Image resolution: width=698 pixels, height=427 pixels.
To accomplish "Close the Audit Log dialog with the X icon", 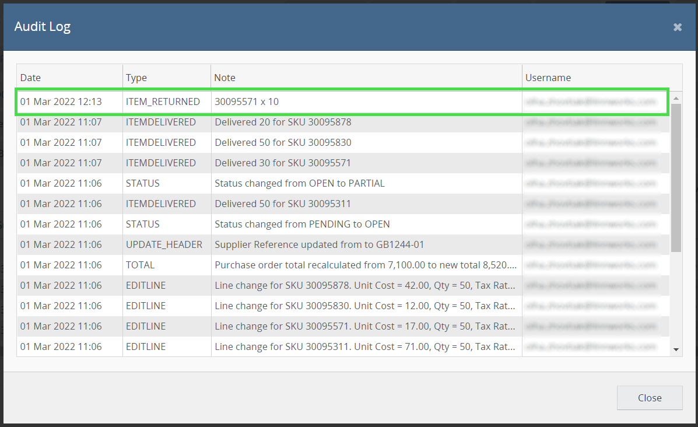I will (x=677, y=27).
